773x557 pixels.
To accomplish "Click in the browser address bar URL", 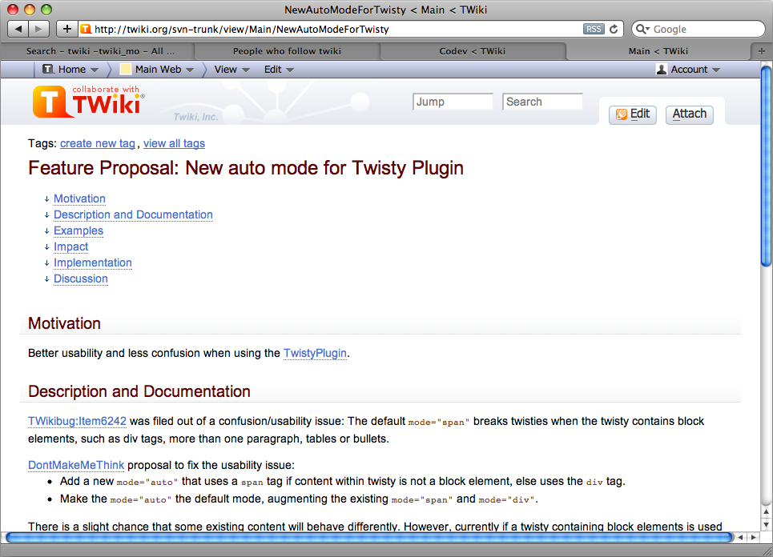I will [242, 29].
